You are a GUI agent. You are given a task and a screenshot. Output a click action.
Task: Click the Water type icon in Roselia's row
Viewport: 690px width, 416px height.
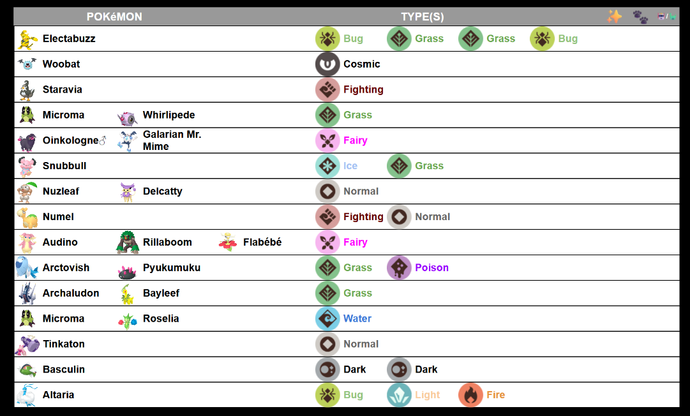click(x=327, y=318)
